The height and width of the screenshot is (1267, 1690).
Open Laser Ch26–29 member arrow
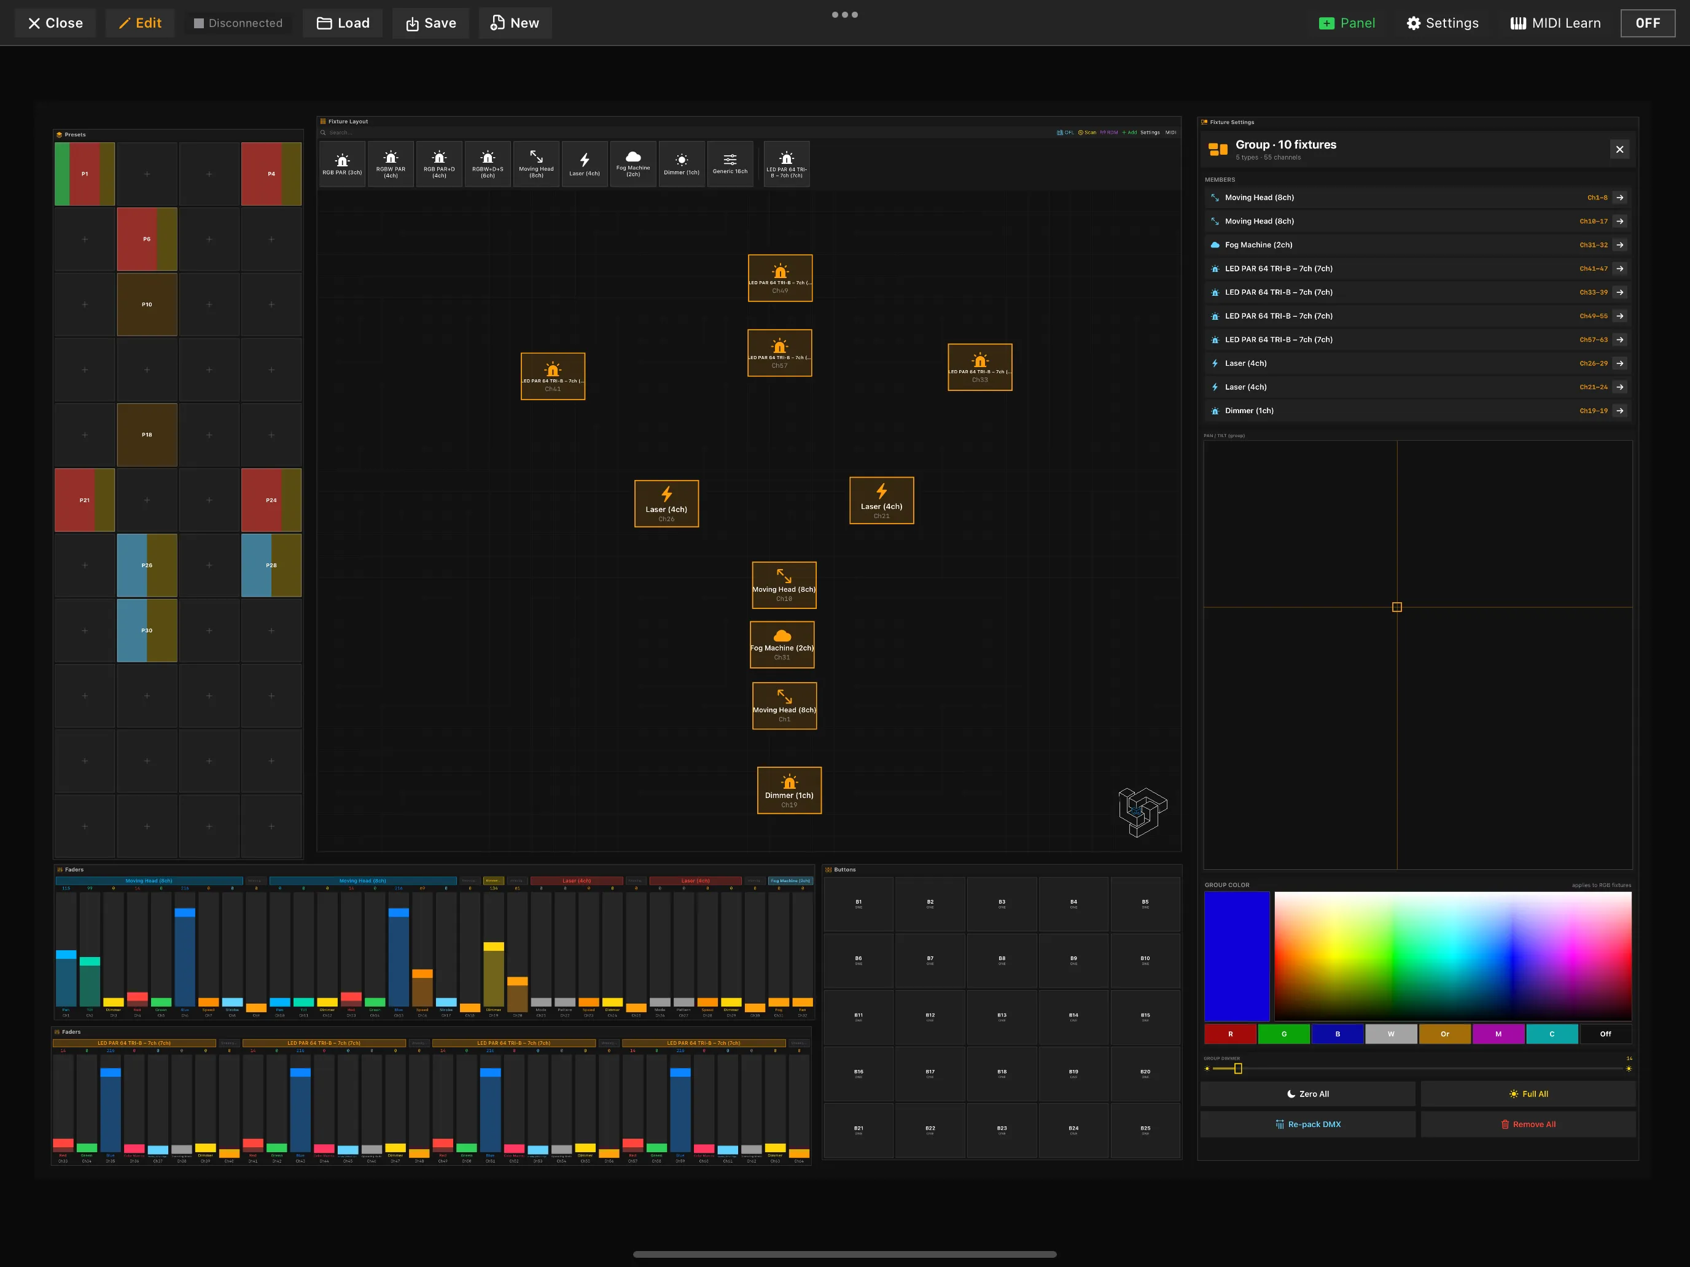(1620, 363)
